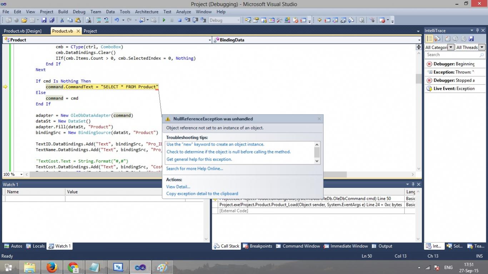Click the Undo arrow icon
The height and width of the screenshot is (274, 488).
tap(116, 20)
